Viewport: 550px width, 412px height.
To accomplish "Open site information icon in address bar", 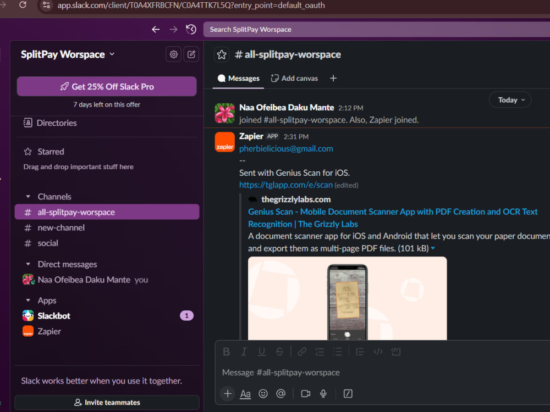I will point(46,5).
